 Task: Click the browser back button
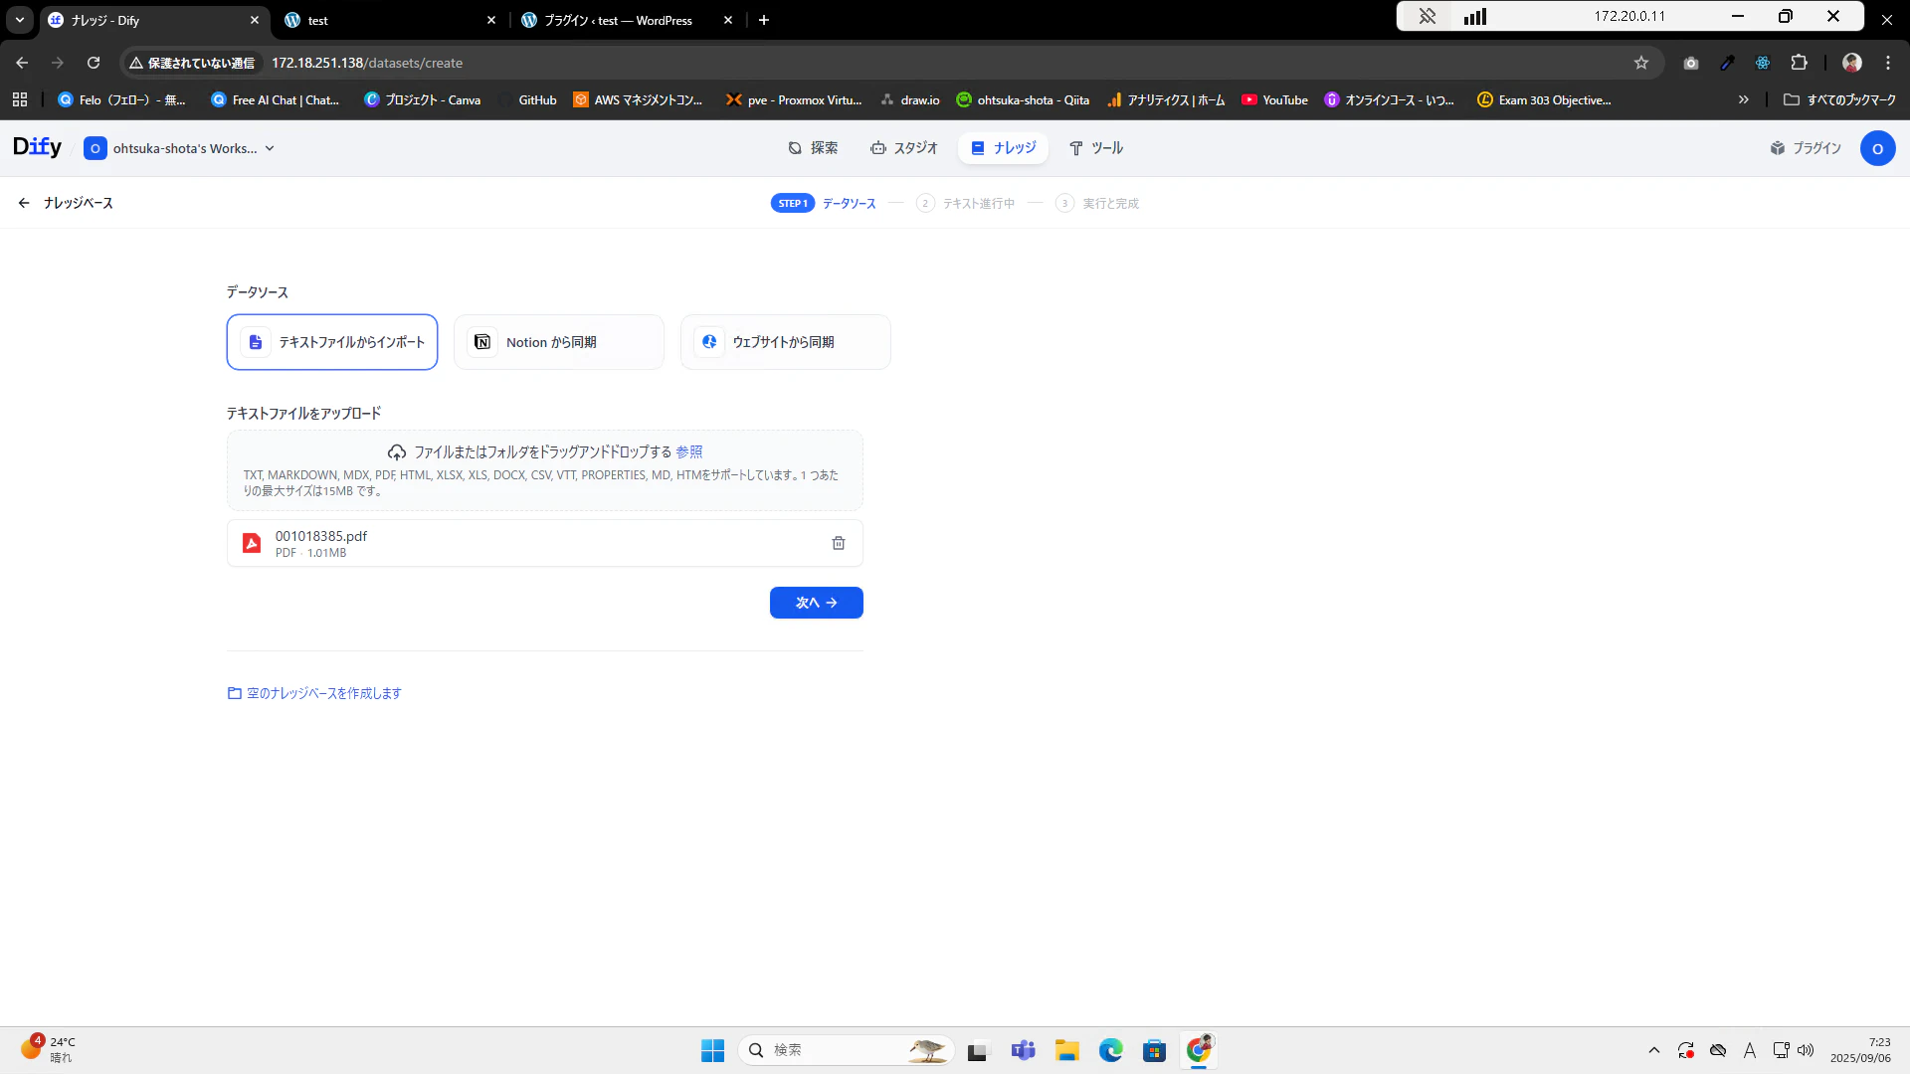coord(22,63)
